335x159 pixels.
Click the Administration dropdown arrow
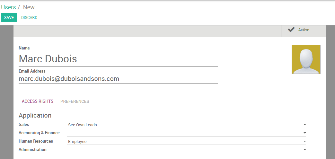point(304,150)
